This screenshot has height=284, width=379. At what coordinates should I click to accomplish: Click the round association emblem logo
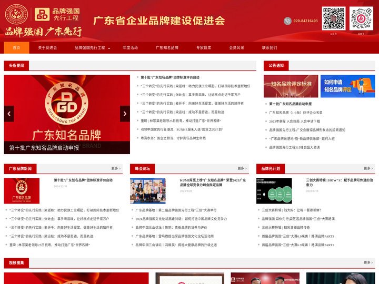pyautogui.click(x=16, y=15)
